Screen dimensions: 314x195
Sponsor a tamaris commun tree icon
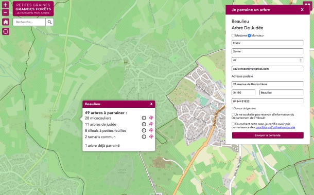(151, 136)
